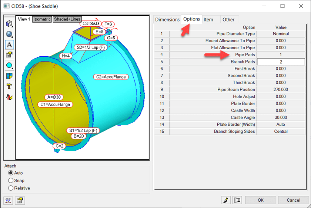This screenshot has width=311, height=208.
Task: Click the hammer tool icon
Action: pos(9,86)
